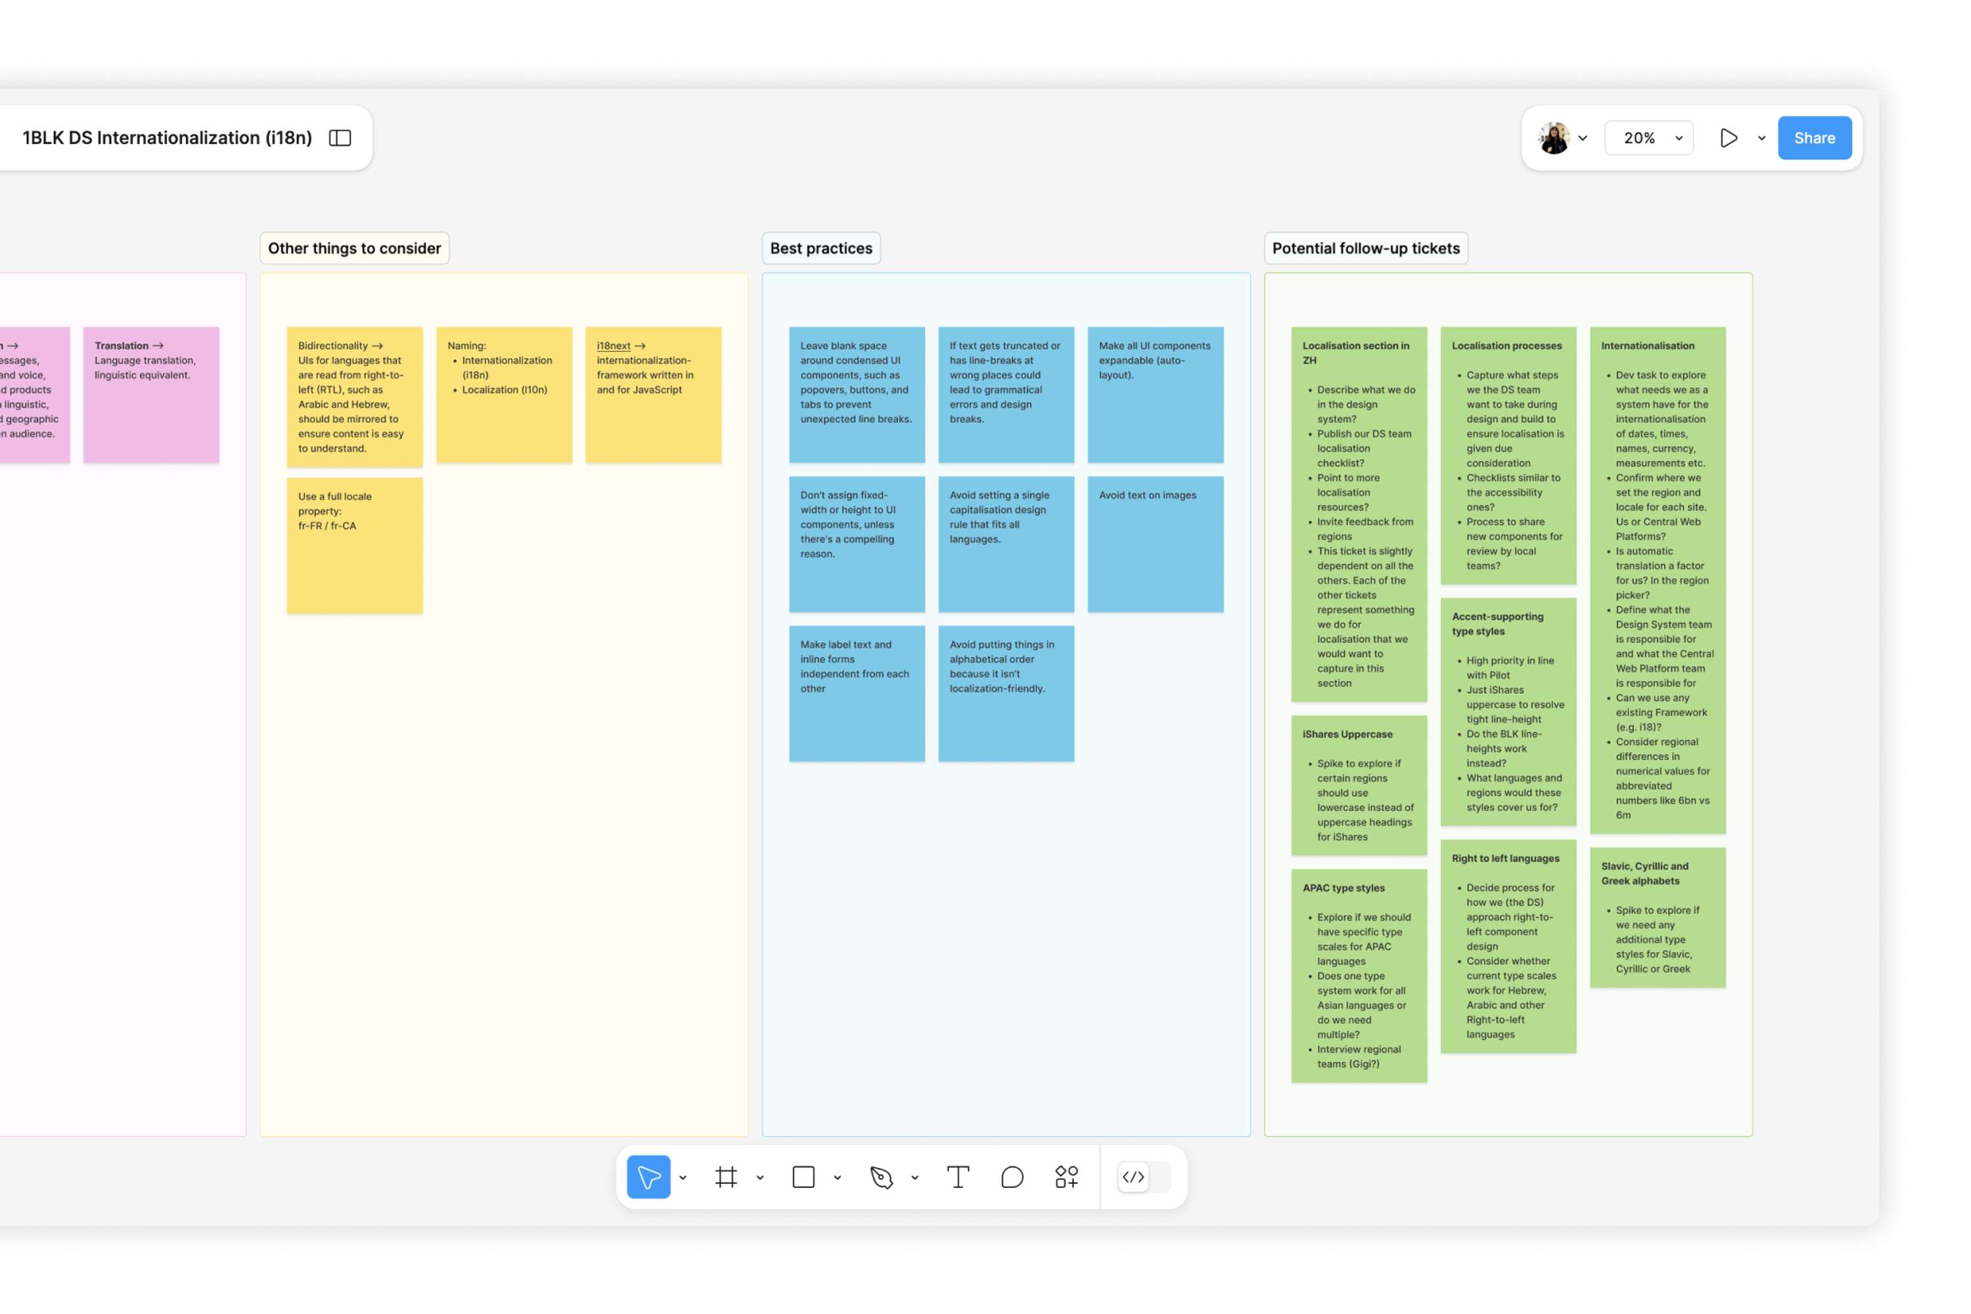The width and height of the screenshot is (1971, 1314).
Task: Select 'Localisation section in ZH' green sticky
Action: (x=1359, y=514)
